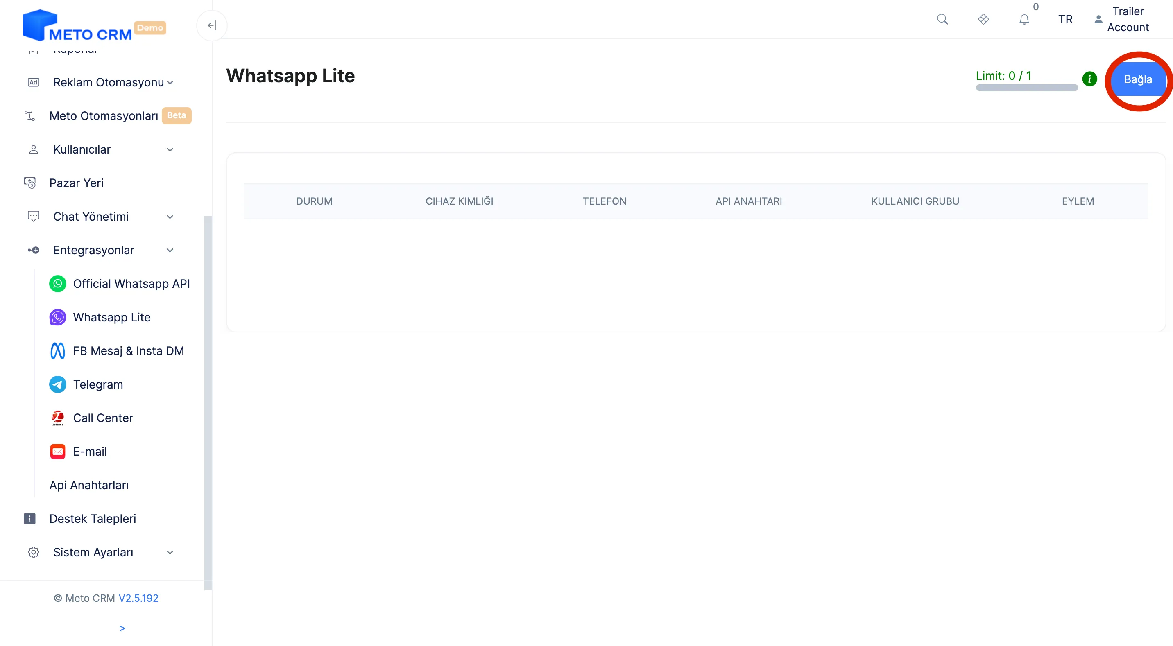Click the Pazar Yeri marketplace icon
The height and width of the screenshot is (646, 1173).
pyautogui.click(x=29, y=183)
